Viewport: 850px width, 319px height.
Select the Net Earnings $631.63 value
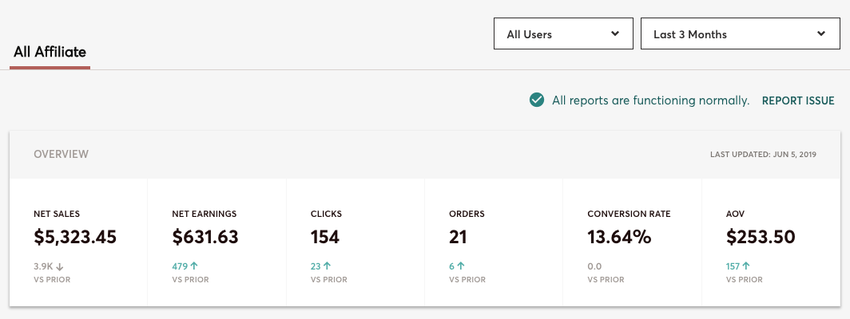click(205, 237)
